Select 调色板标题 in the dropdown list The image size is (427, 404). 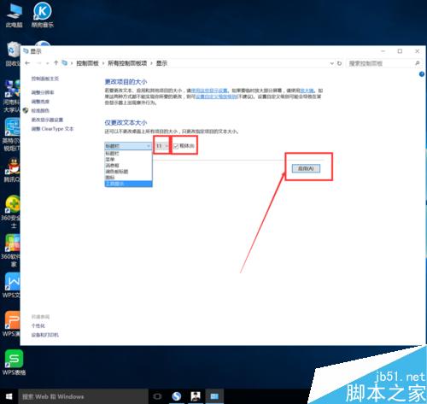click(128, 172)
